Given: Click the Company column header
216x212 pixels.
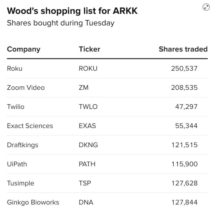Looking at the screenshot, I should 24,49.
